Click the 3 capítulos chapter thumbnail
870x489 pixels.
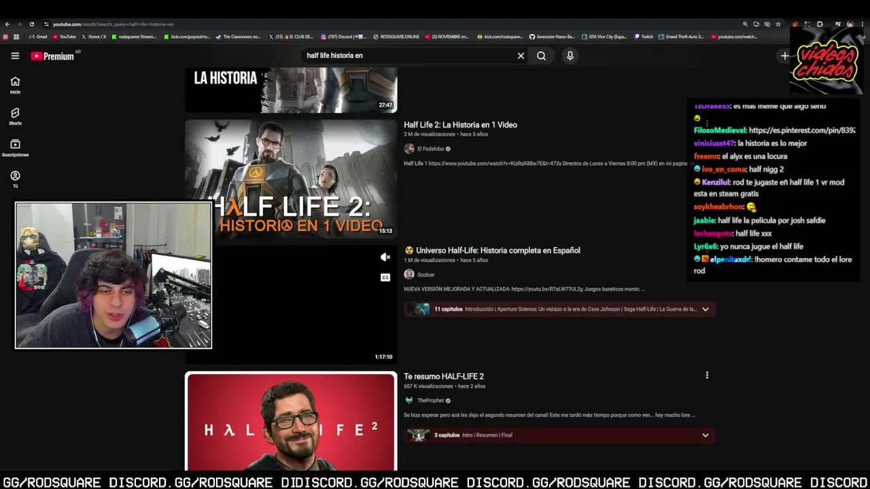419,435
